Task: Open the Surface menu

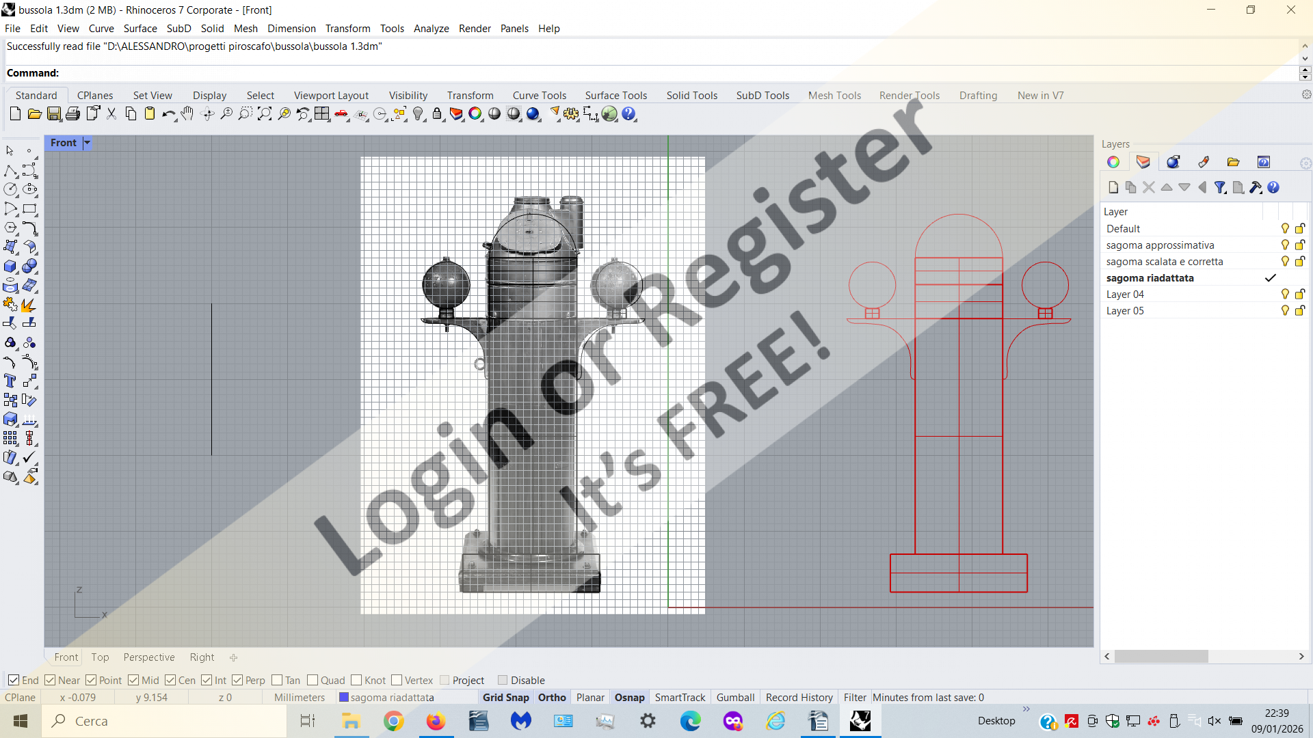Action: (140, 28)
